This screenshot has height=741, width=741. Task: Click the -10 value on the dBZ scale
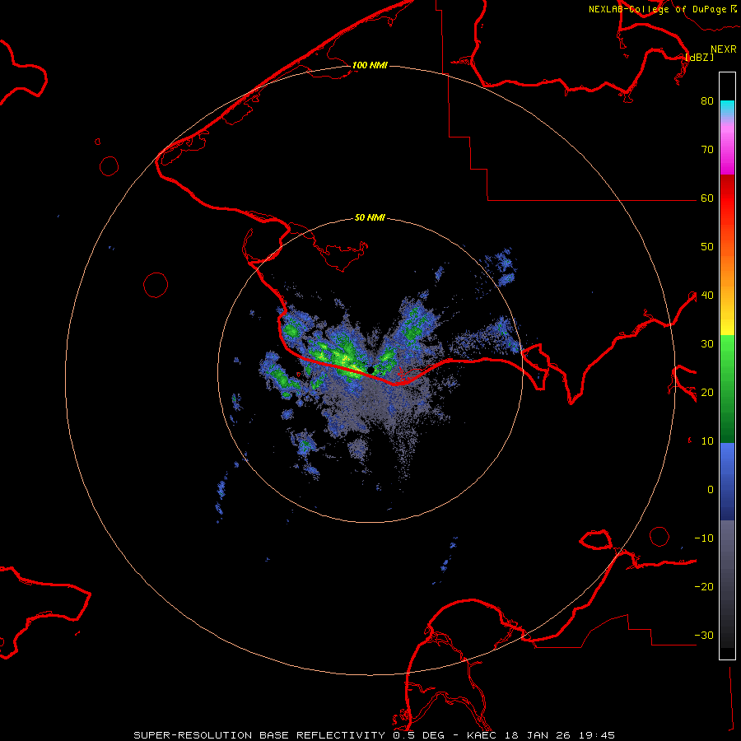704,538
